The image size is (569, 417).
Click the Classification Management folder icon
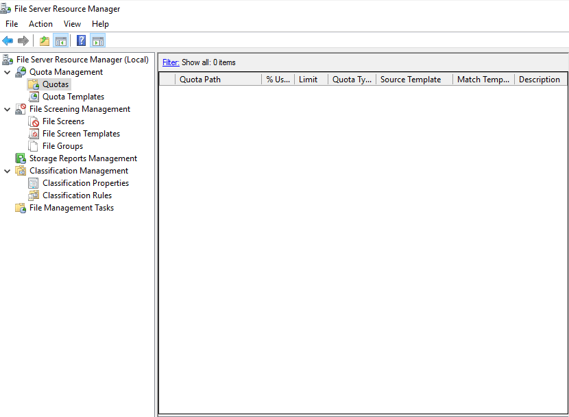pyautogui.click(x=21, y=171)
